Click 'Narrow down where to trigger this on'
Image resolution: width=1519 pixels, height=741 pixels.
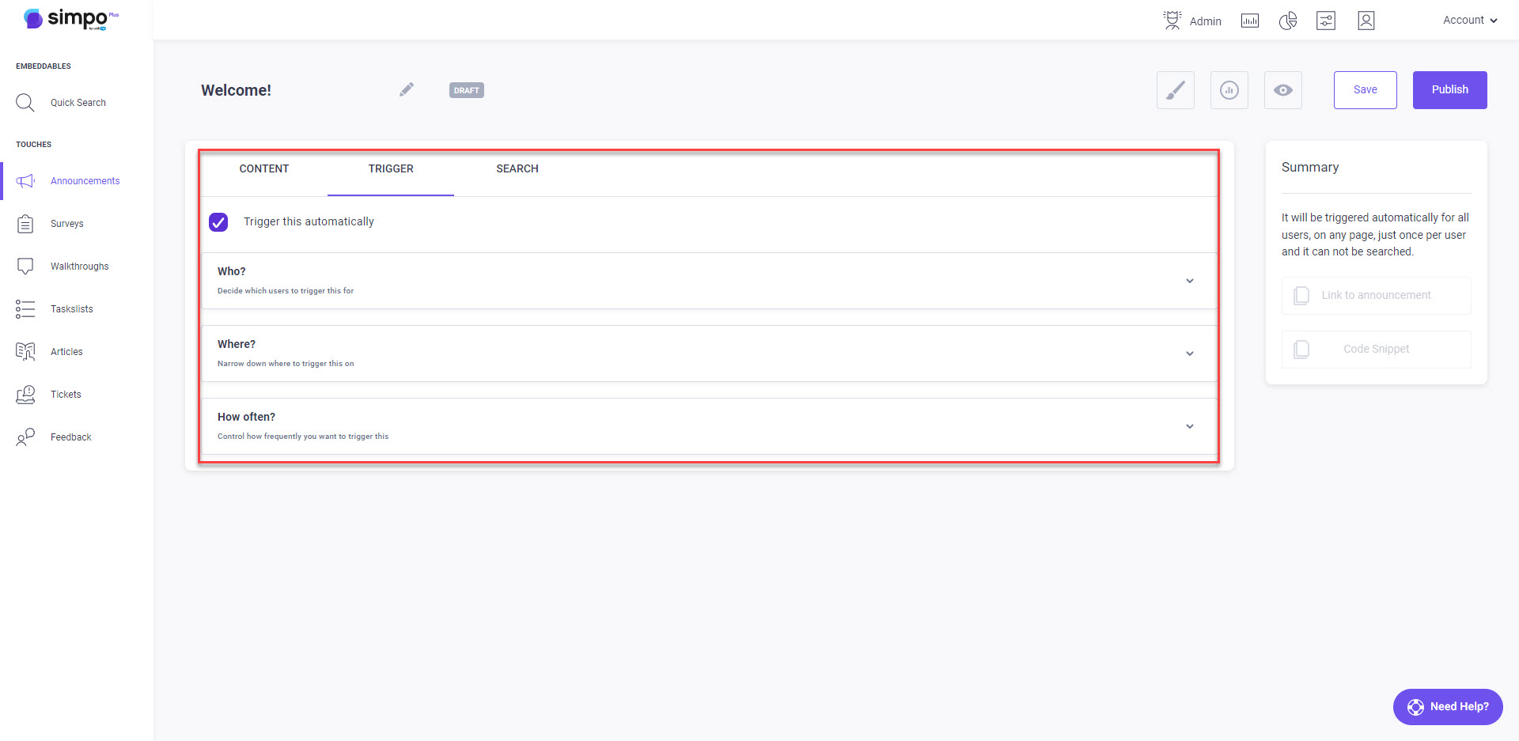(286, 364)
